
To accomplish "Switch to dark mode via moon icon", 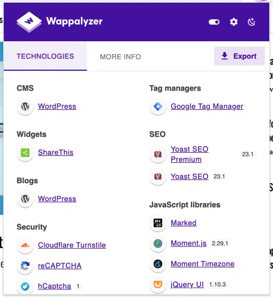I will [252, 22].
